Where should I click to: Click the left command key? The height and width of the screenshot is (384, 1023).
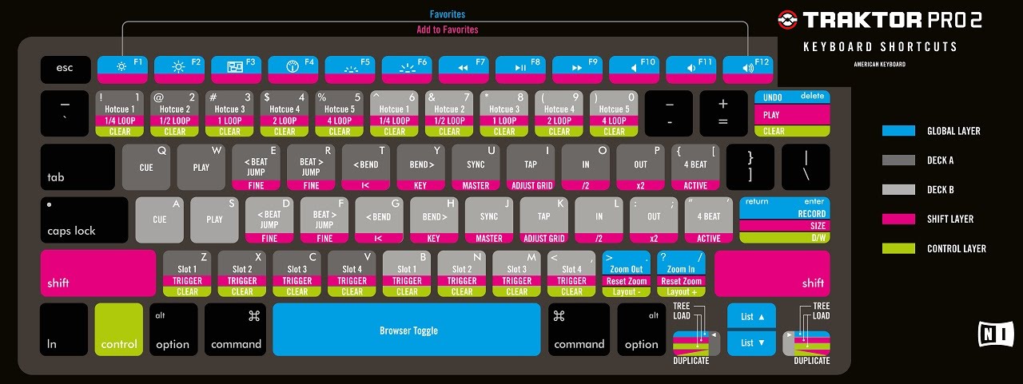click(235, 330)
